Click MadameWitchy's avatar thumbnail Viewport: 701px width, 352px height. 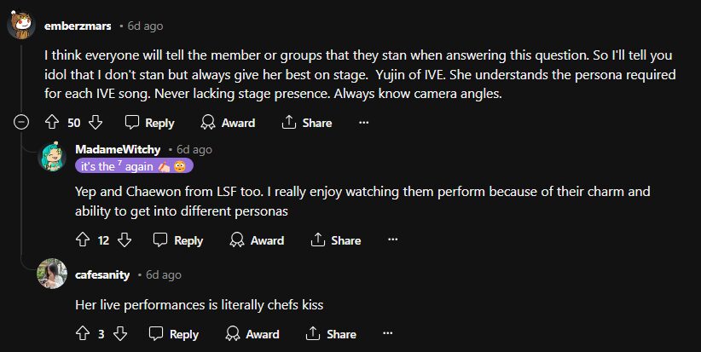click(x=54, y=158)
